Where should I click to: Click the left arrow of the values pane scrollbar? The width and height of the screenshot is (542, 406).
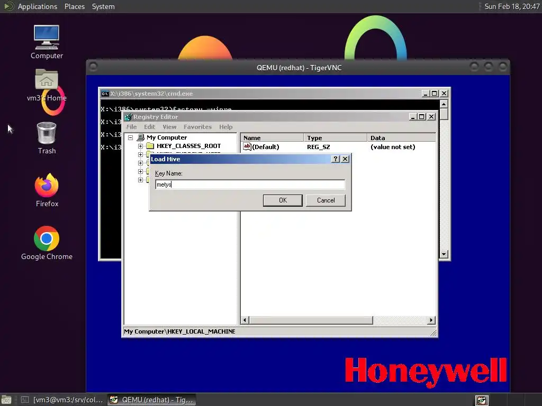click(245, 320)
